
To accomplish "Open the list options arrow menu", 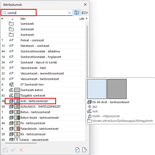I will [85, 13].
